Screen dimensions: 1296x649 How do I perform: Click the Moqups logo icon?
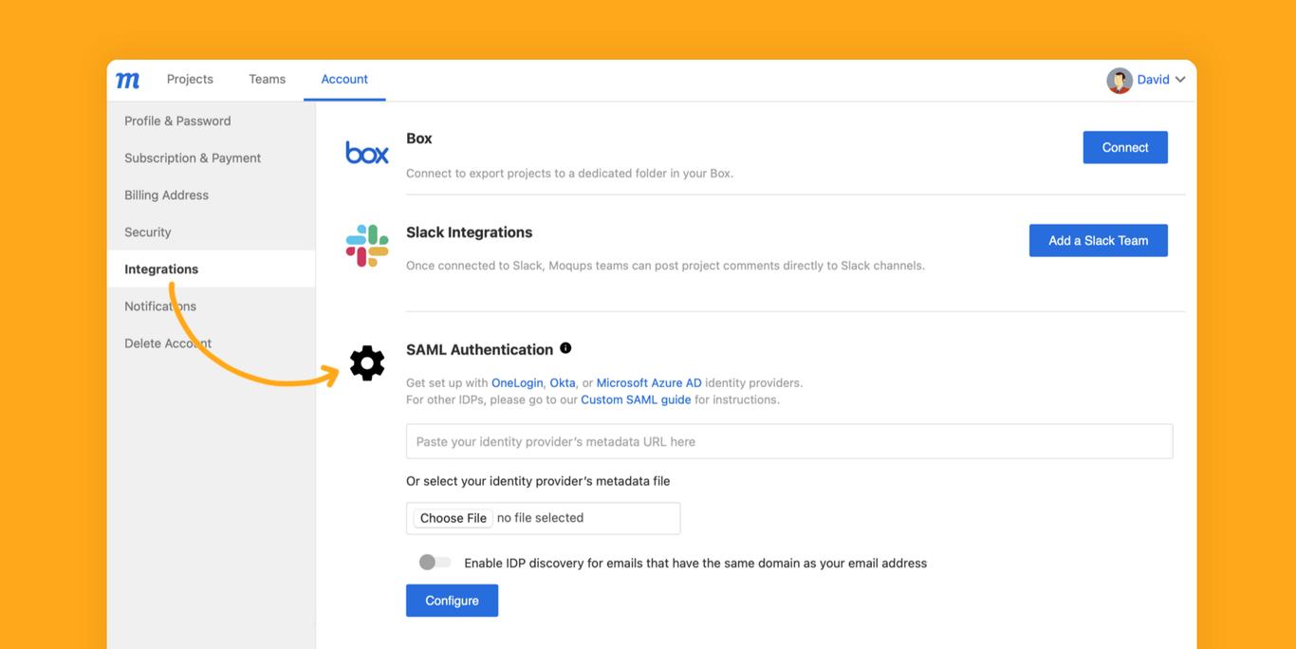[x=127, y=80]
